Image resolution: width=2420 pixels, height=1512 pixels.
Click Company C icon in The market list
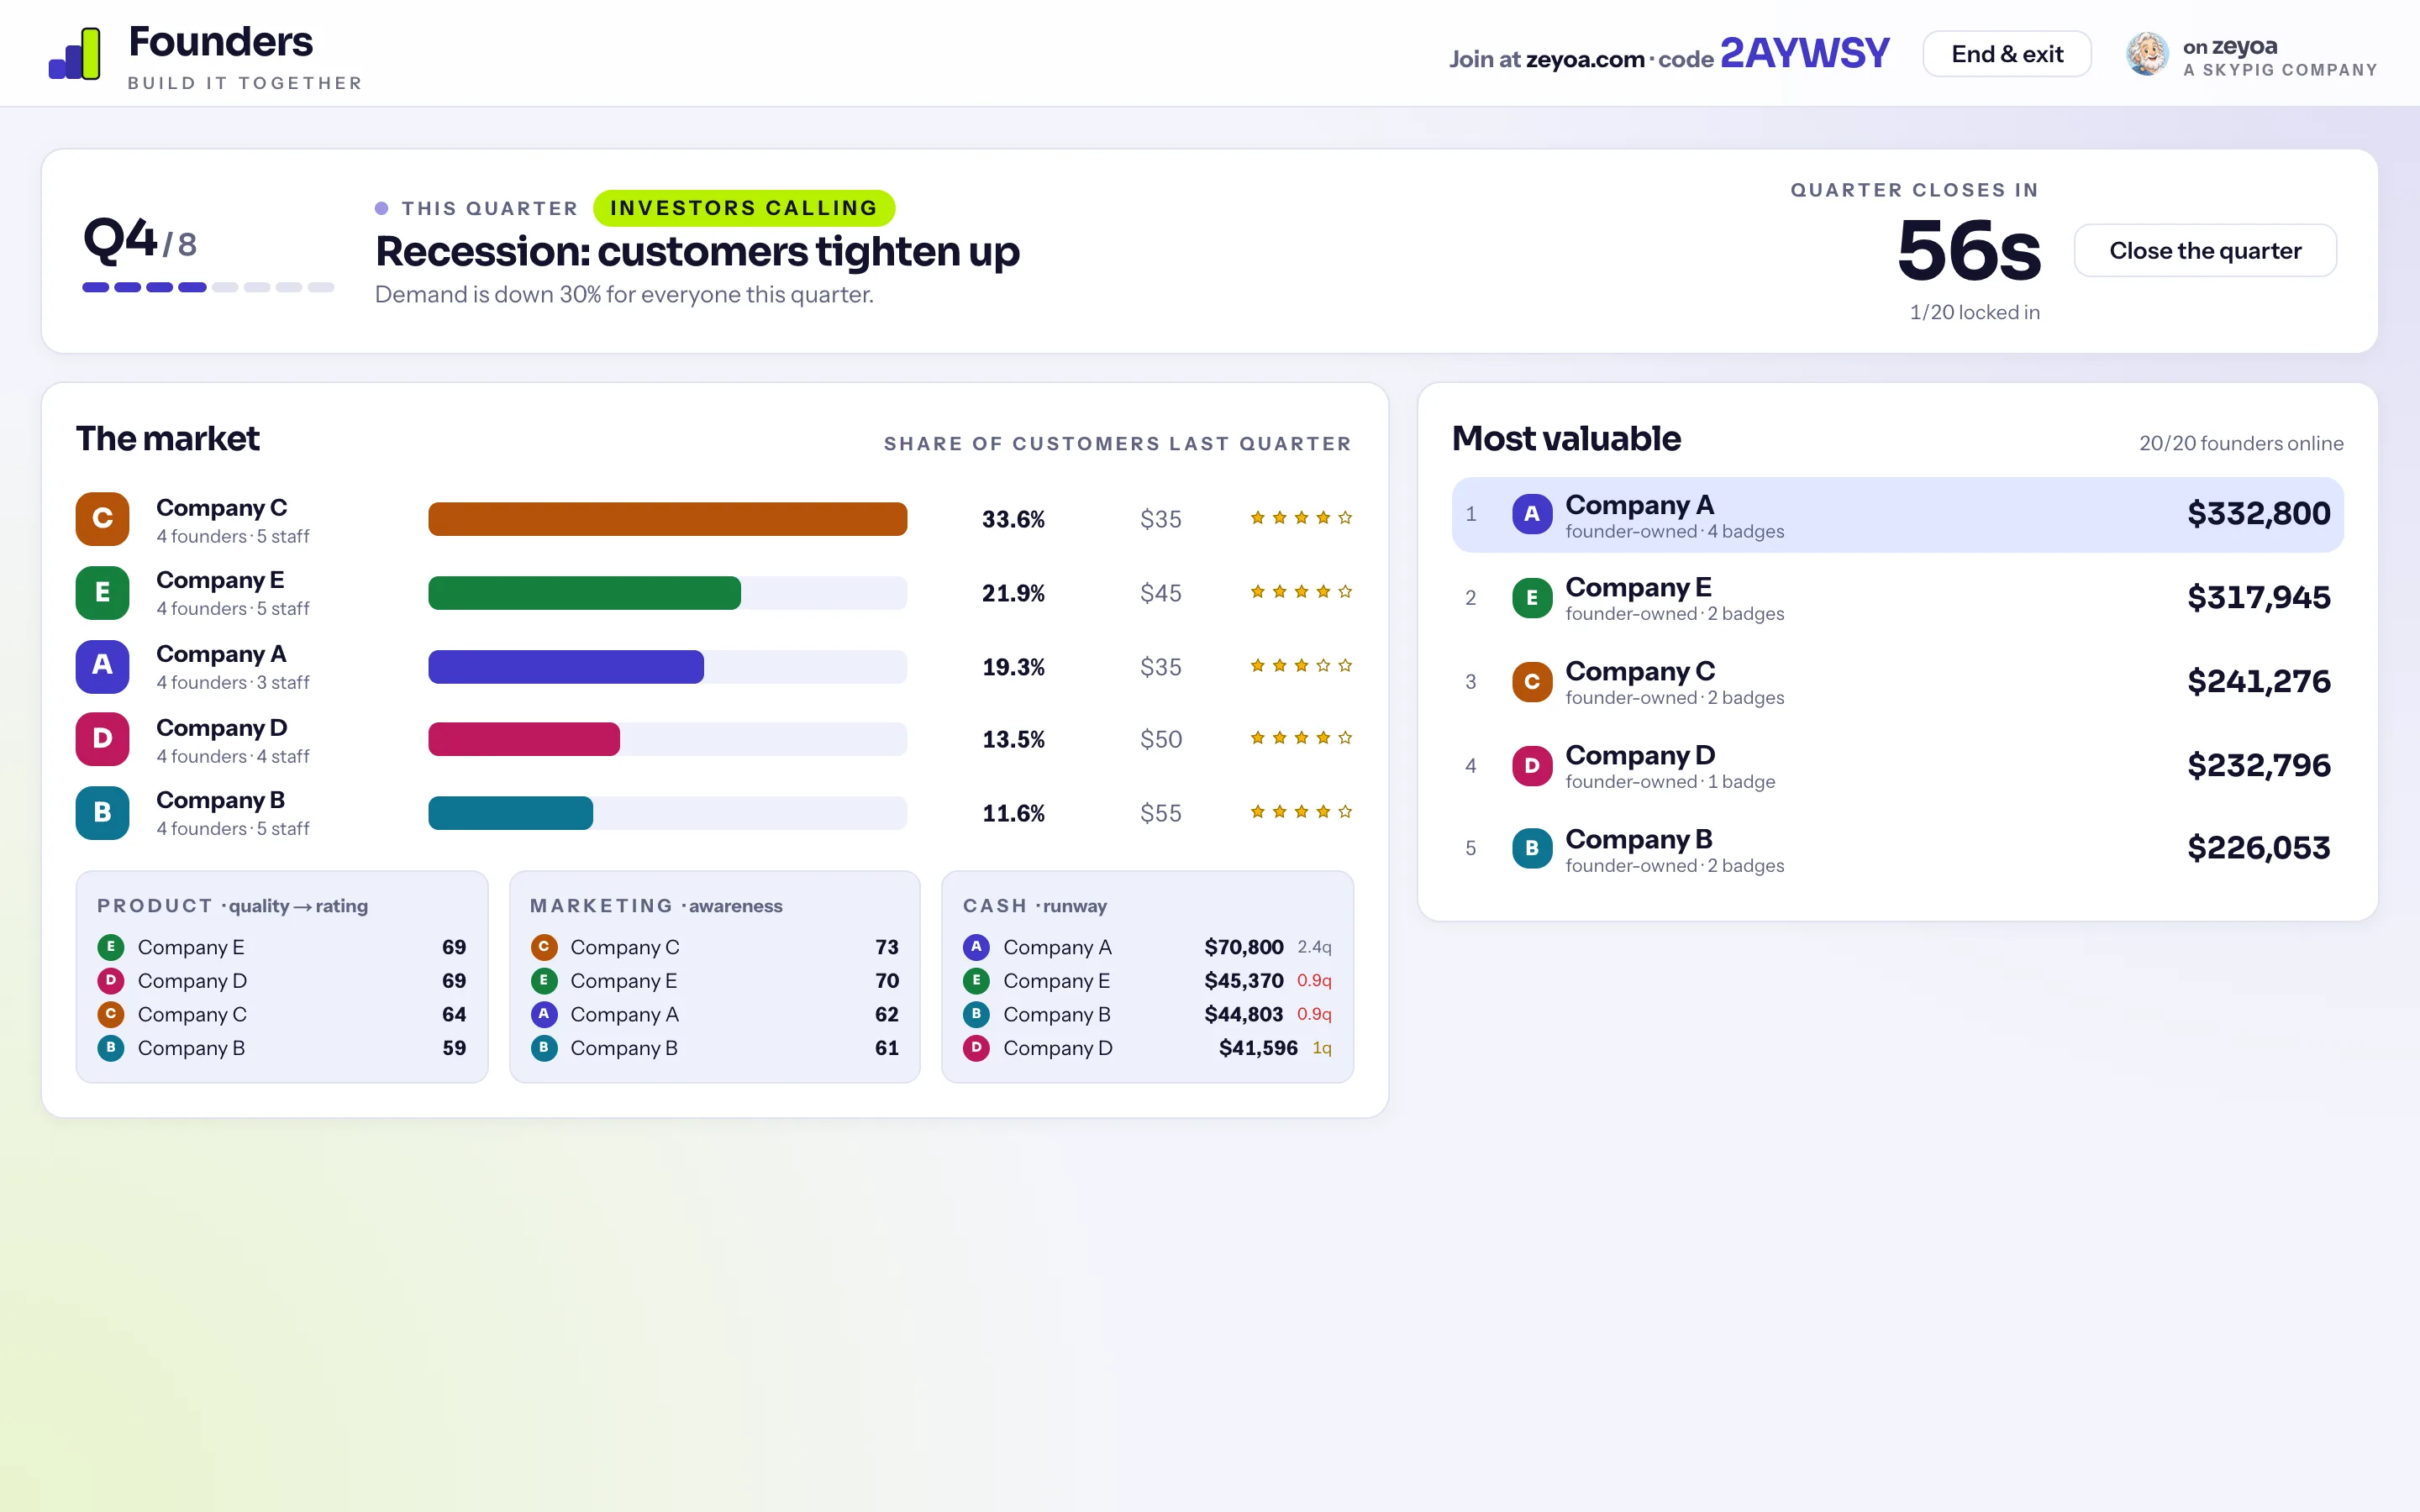pyautogui.click(x=102, y=518)
